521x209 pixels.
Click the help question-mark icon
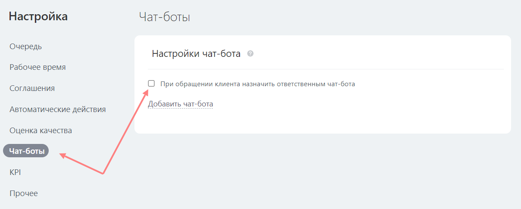(x=250, y=54)
